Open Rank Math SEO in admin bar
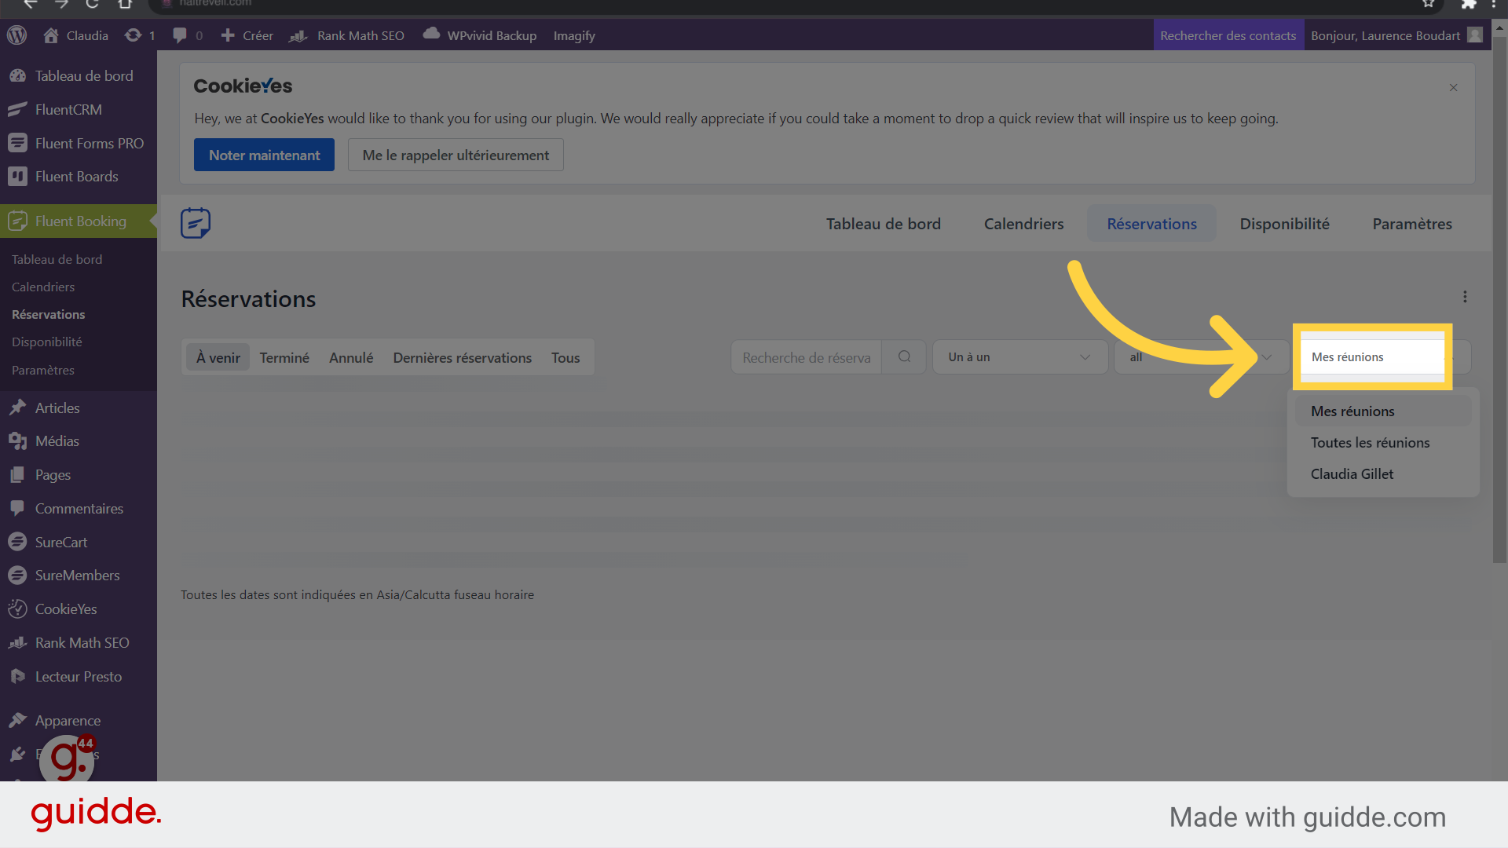Image resolution: width=1508 pixels, height=848 pixels. coord(347,35)
